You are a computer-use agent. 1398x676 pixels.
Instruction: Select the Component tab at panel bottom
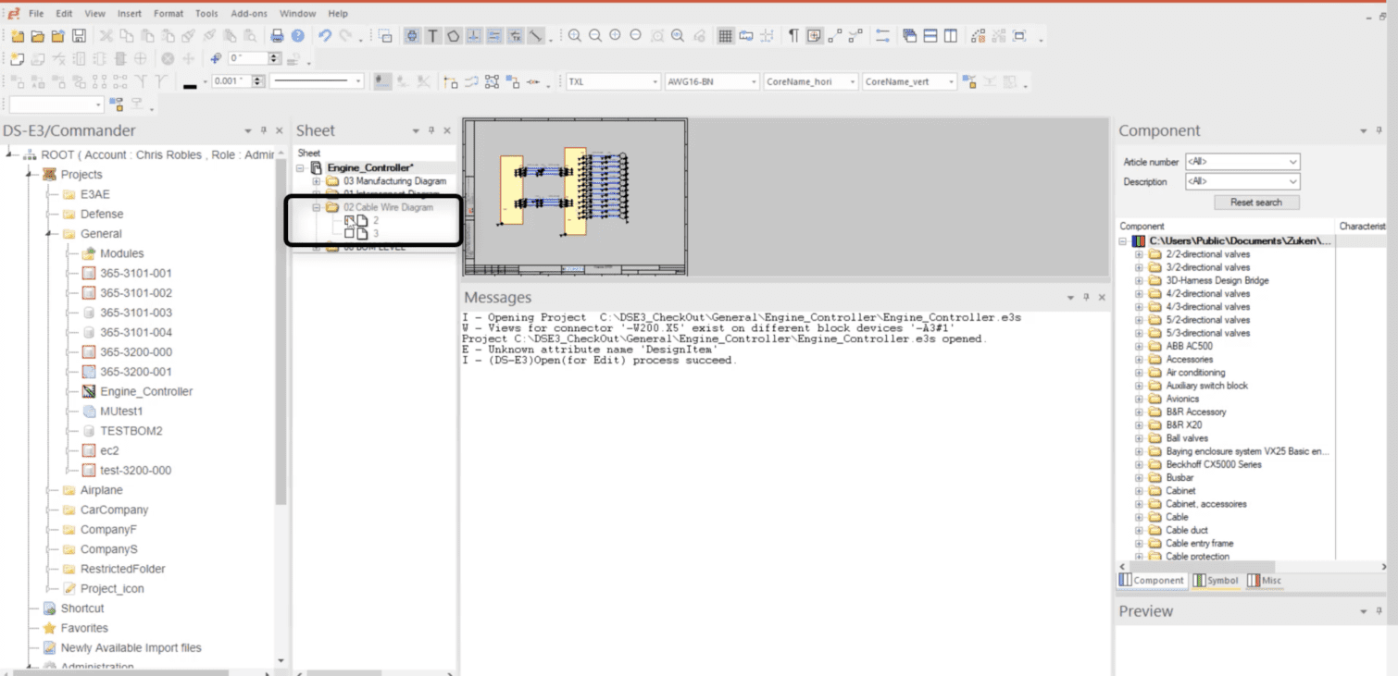(1152, 581)
